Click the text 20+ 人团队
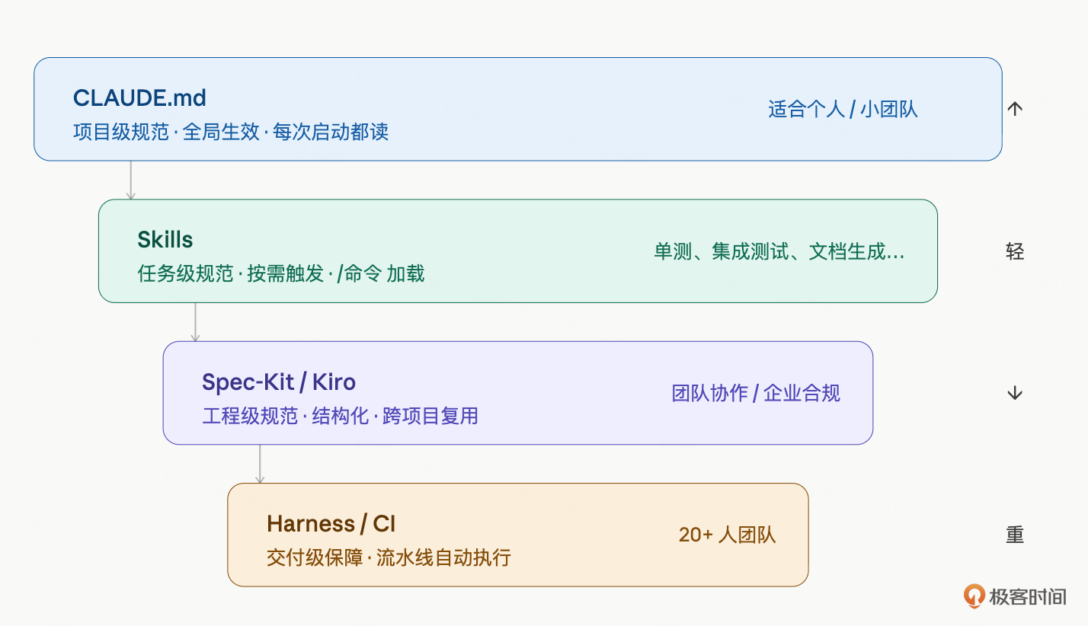 (727, 535)
